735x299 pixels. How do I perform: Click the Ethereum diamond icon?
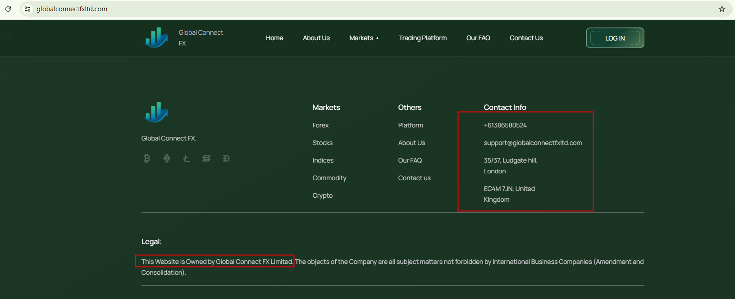(x=167, y=159)
